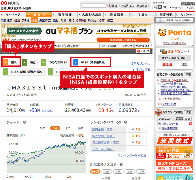
Task: Click the 新規建玉 button
Action: 142,5
